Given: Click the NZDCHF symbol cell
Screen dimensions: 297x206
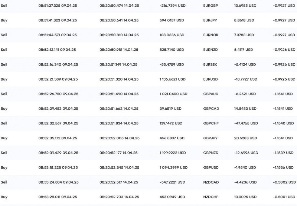Looking at the screenshot, I should (210, 197).
